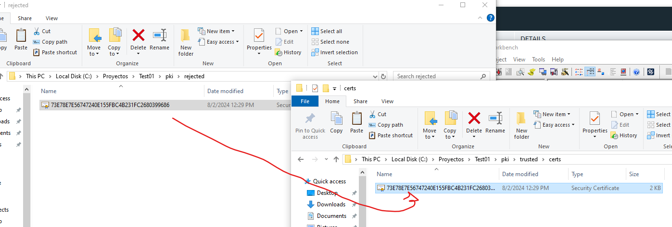Click the yellow stacked-sheets icon in Workbench toolbar

tap(532, 72)
